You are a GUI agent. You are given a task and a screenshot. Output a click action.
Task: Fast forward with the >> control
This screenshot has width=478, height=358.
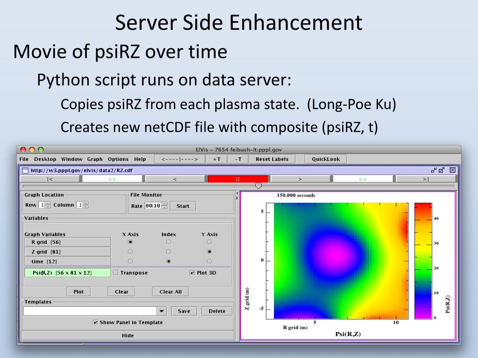tap(363, 179)
